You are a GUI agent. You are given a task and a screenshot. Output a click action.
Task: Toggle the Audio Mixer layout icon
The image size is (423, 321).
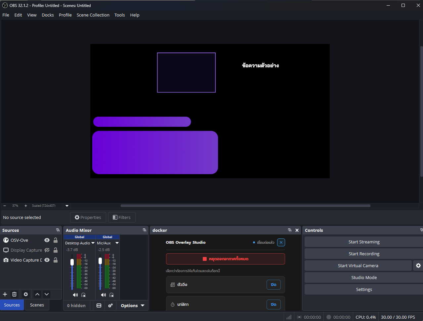click(x=99, y=305)
